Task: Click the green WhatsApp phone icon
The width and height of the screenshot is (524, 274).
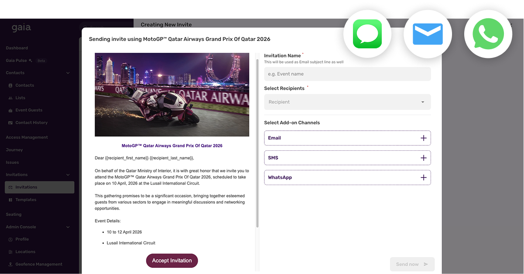Action: (488, 33)
